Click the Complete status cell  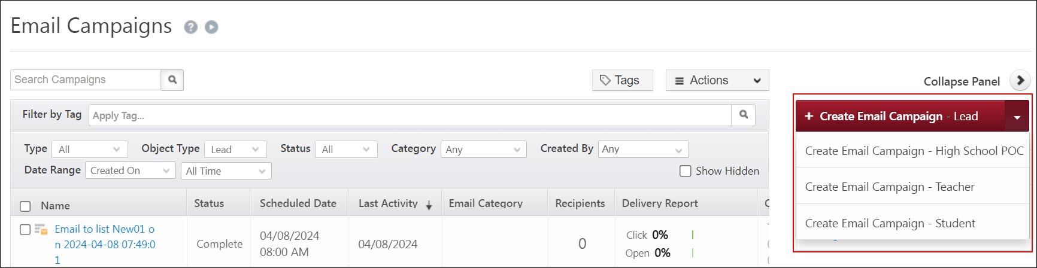[220, 244]
